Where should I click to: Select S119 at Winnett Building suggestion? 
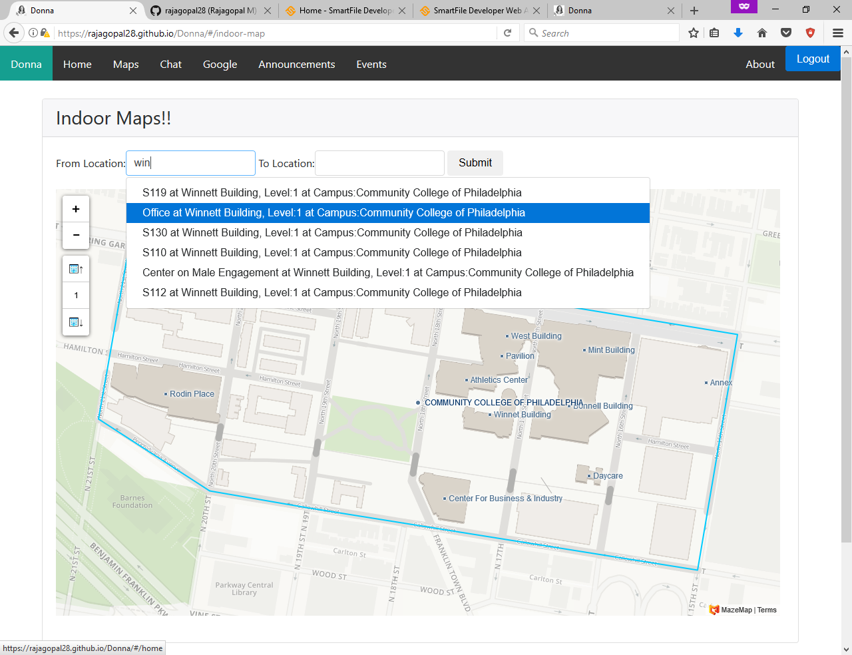pos(388,193)
